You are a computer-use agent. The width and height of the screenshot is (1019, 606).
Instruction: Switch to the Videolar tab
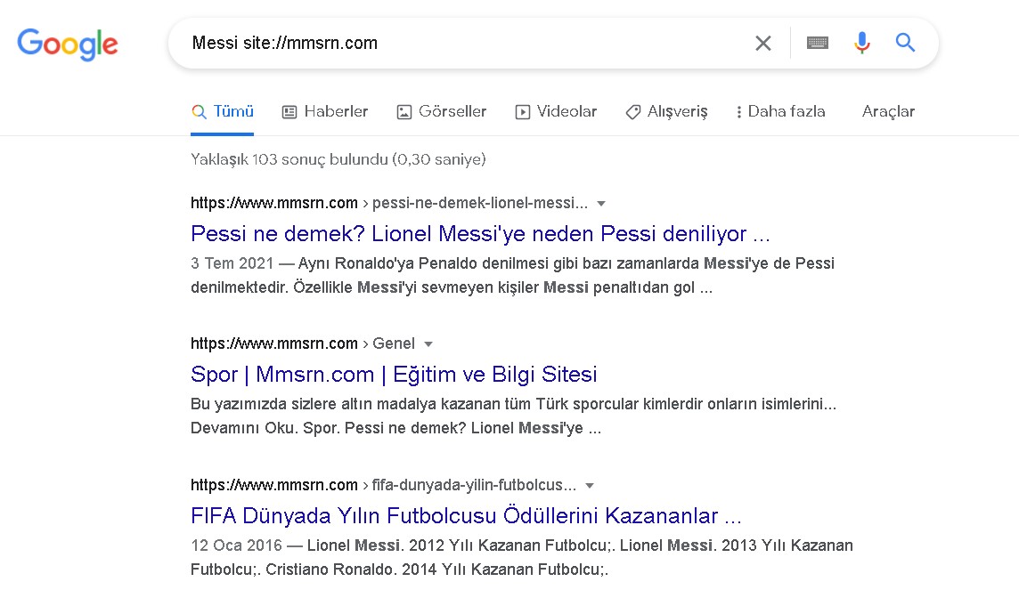(x=556, y=112)
